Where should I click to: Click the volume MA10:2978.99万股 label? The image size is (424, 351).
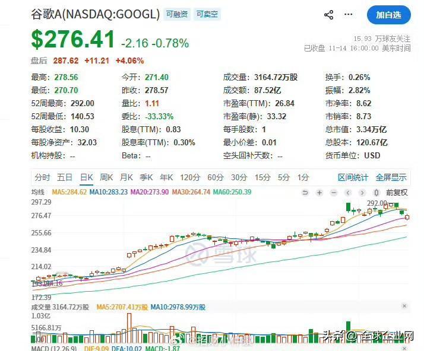(178, 307)
